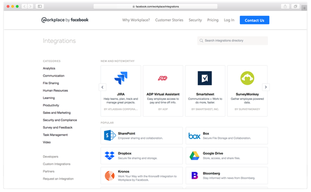This screenshot has width=311, height=192.
Task: Select the Human Resources category
Action: click(55, 90)
